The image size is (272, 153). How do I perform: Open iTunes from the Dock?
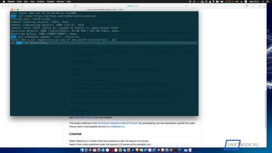coord(150,150)
